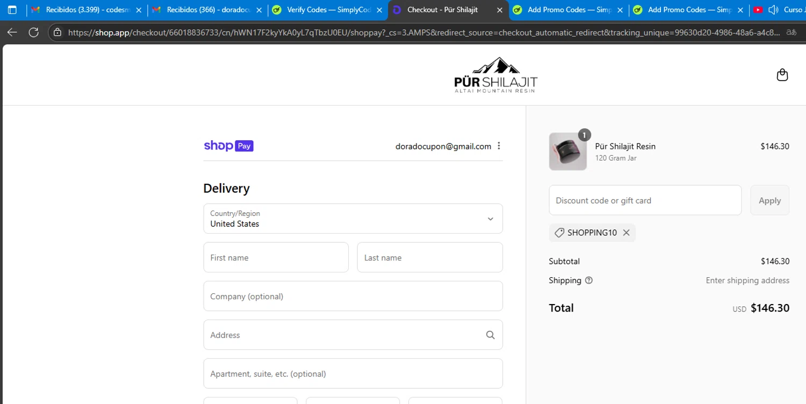Close the Checkout - Pür Shilajit tab

pyautogui.click(x=500, y=10)
